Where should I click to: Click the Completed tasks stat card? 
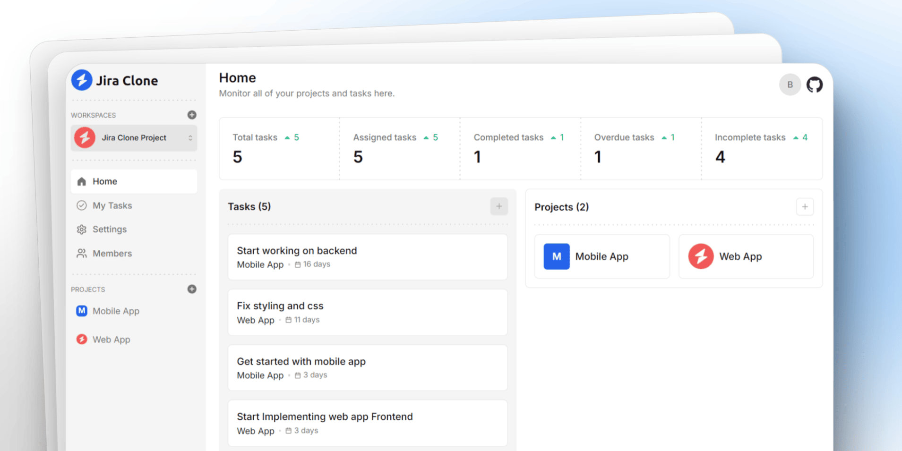tap(520, 148)
